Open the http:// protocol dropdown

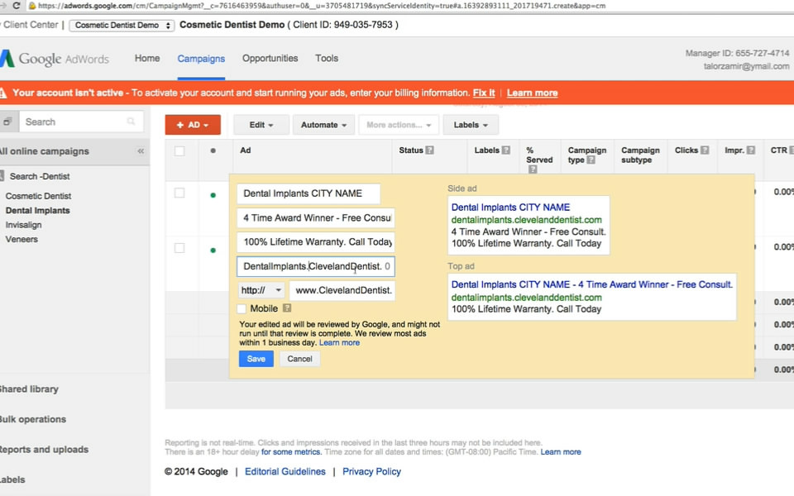261,290
